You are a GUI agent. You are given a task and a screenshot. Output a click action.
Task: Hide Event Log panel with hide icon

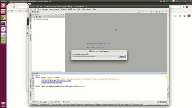[x=166, y=73]
